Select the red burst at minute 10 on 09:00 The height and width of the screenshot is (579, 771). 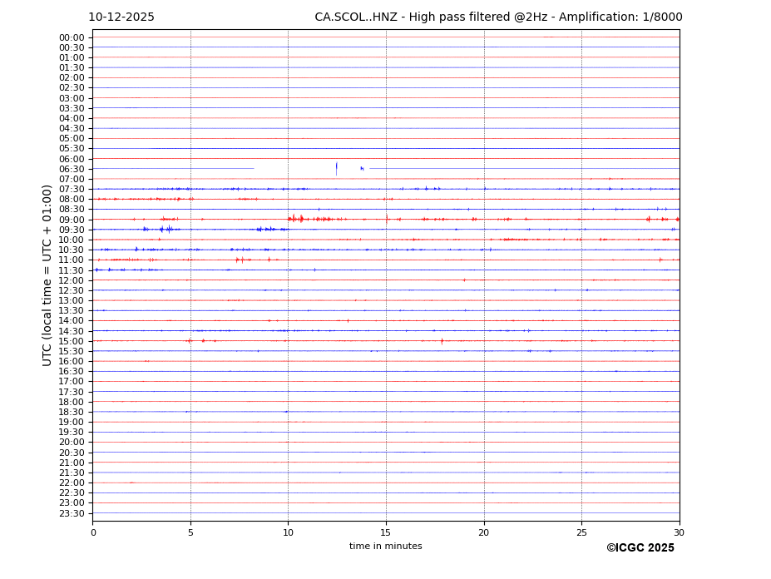click(291, 219)
